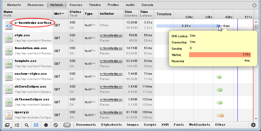The width and height of the screenshot is (261, 131).
Task: Sort by the Size column header
Action: [128, 14]
